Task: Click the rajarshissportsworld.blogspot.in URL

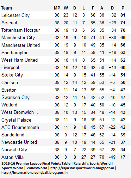Action: click(x=82, y=168)
